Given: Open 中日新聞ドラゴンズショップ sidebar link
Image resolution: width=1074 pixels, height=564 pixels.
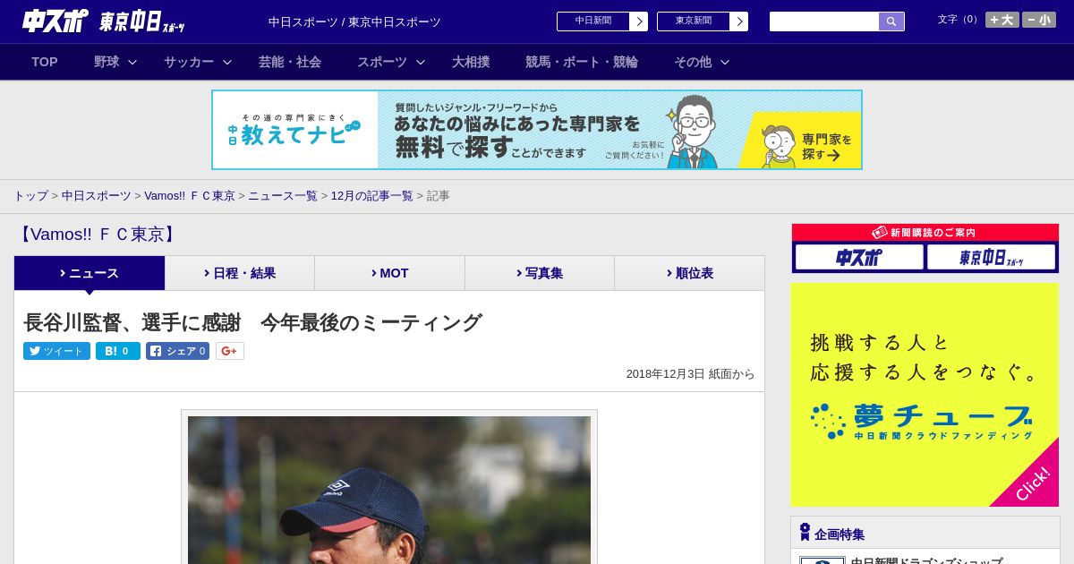Looking at the screenshot, I should tap(926, 560).
